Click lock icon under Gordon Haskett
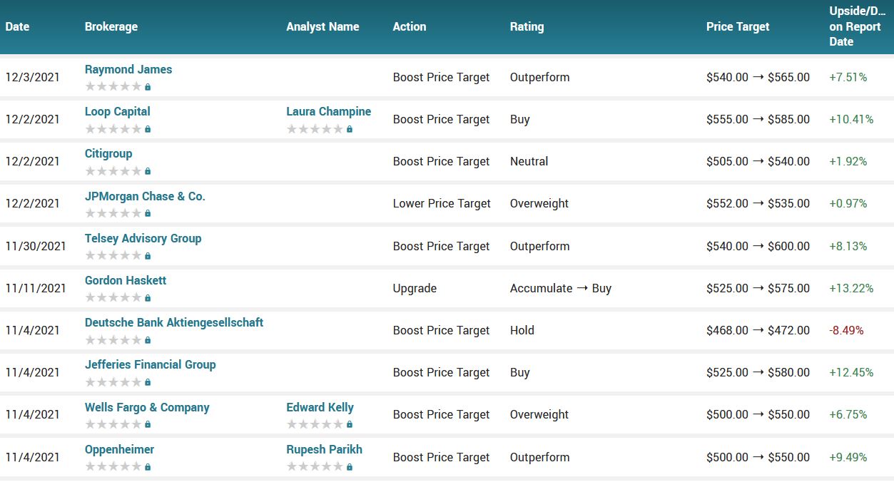The image size is (894, 482). 148,298
